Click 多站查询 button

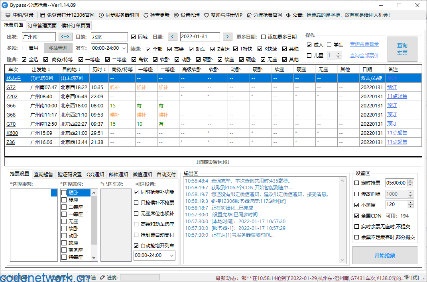(58, 48)
